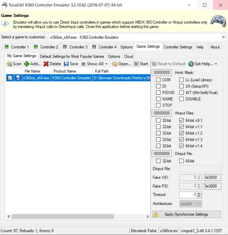
Task: Click the green plus Add icon
Action: coord(27,64)
